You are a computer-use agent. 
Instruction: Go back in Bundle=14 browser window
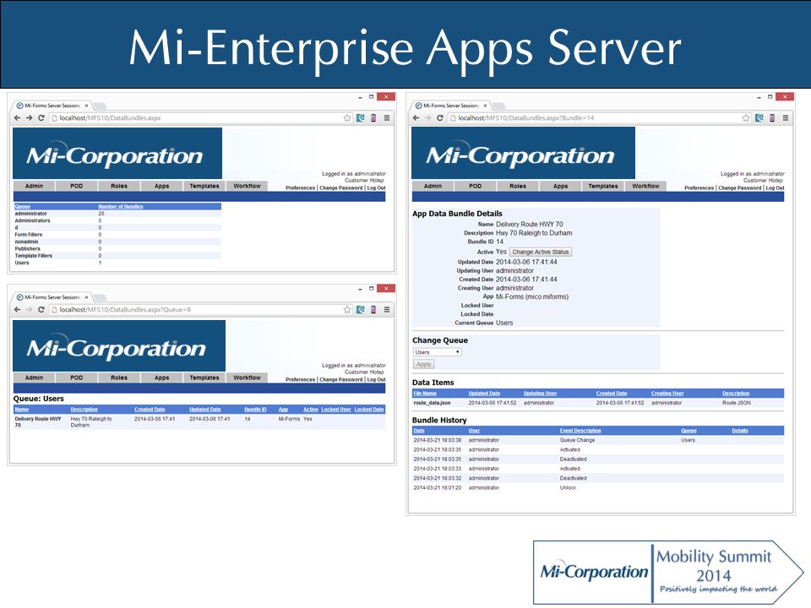[x=416, y=118]
